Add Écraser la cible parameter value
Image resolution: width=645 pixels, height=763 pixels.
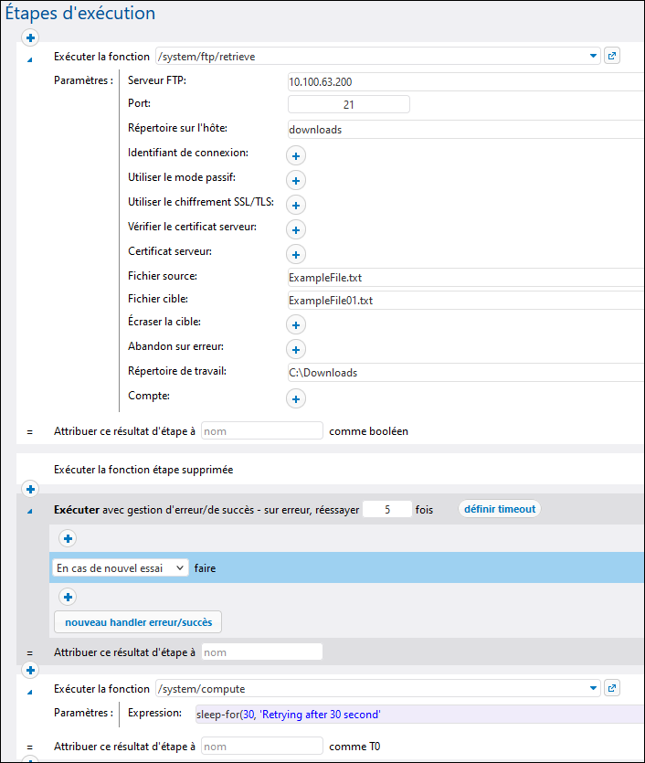297,324
